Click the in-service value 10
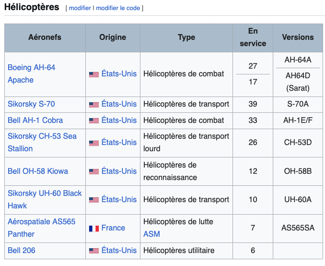 click(x=253, y=200)
